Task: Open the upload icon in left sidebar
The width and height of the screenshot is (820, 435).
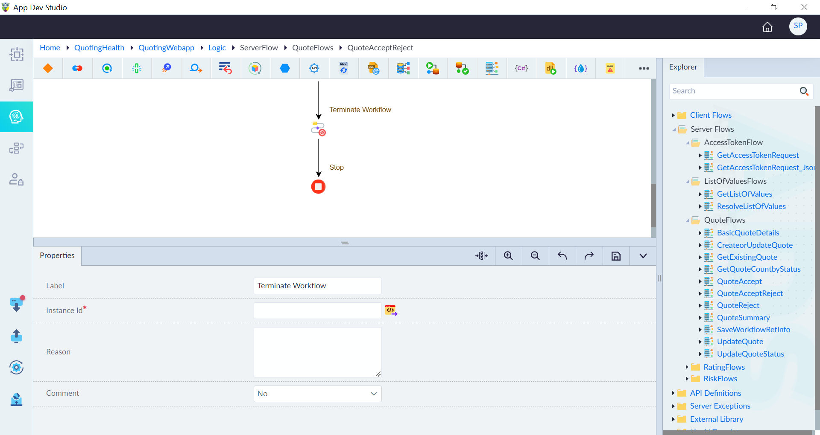Action: pyautogui.click(x=16, y=336)
